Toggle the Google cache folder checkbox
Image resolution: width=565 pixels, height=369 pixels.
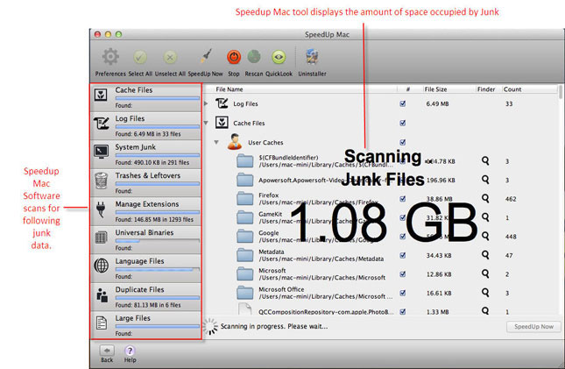coord(402,237)
